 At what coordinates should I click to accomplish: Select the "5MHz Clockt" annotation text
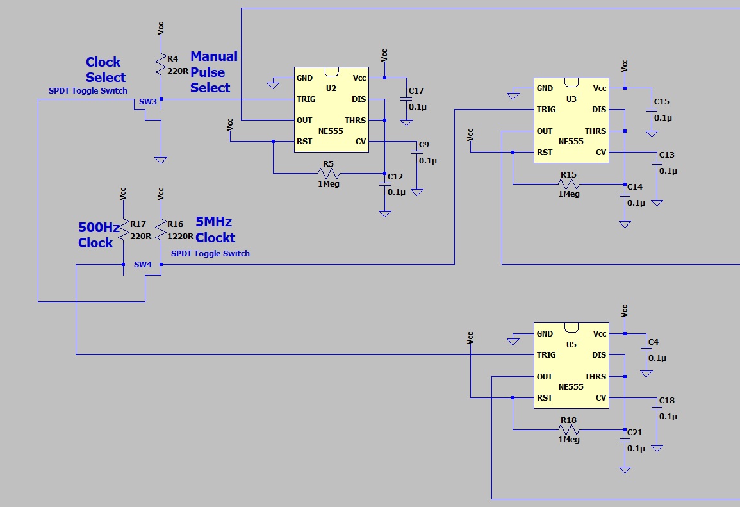pos(214,229)
